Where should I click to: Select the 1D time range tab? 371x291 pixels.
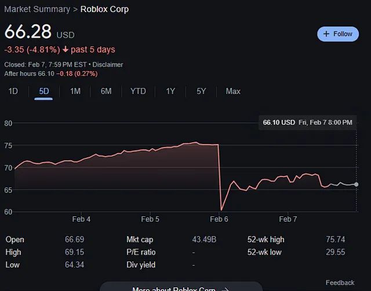click(x=13, y=91)
